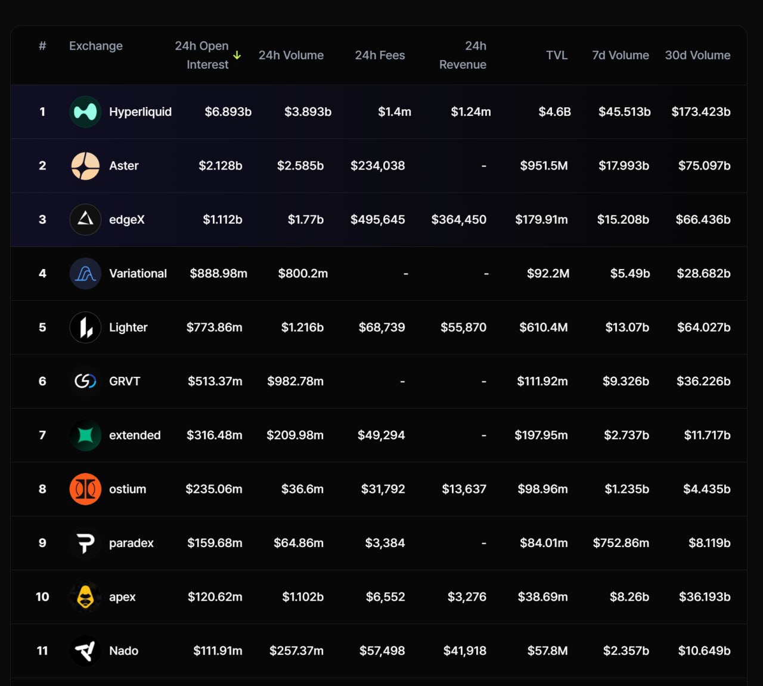
Task: Open the Variational exchange name link
Action: tap(138, 273)
